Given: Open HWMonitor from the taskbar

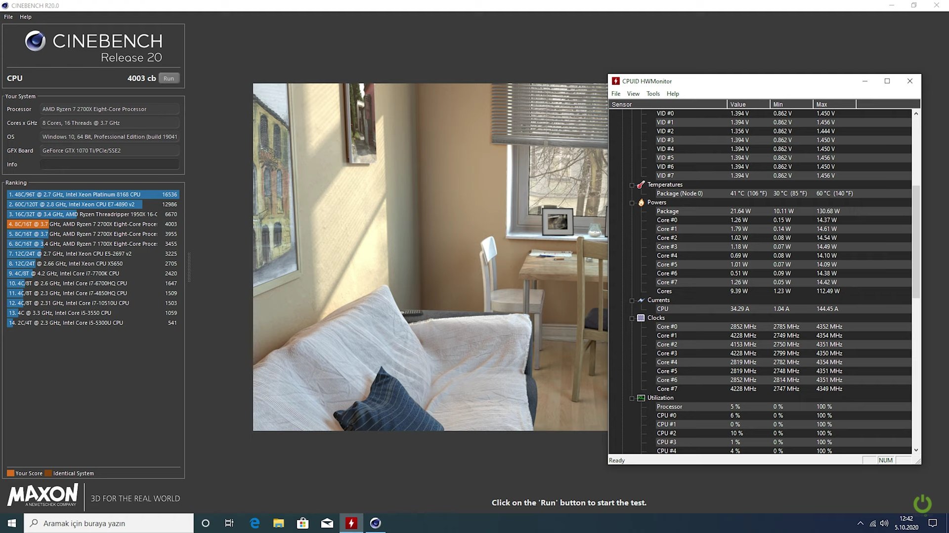Looking at the screenshot, I should click(x=351, y=523).
